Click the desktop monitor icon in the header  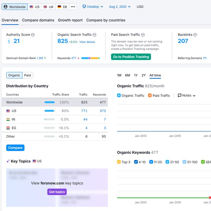(x=84, y=7)
